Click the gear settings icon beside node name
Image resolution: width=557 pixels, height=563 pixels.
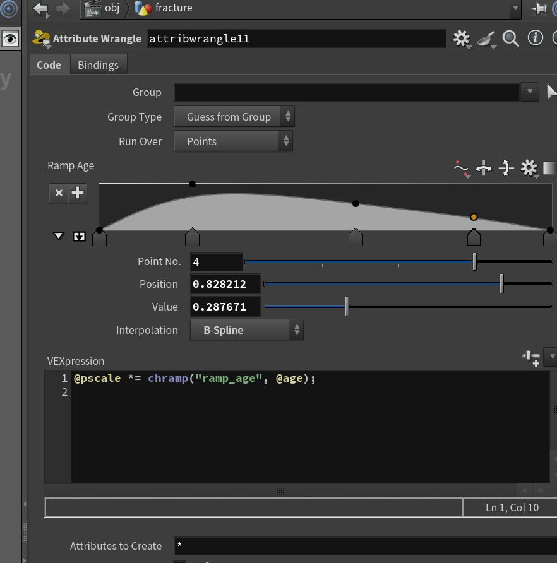coord(462,39)
